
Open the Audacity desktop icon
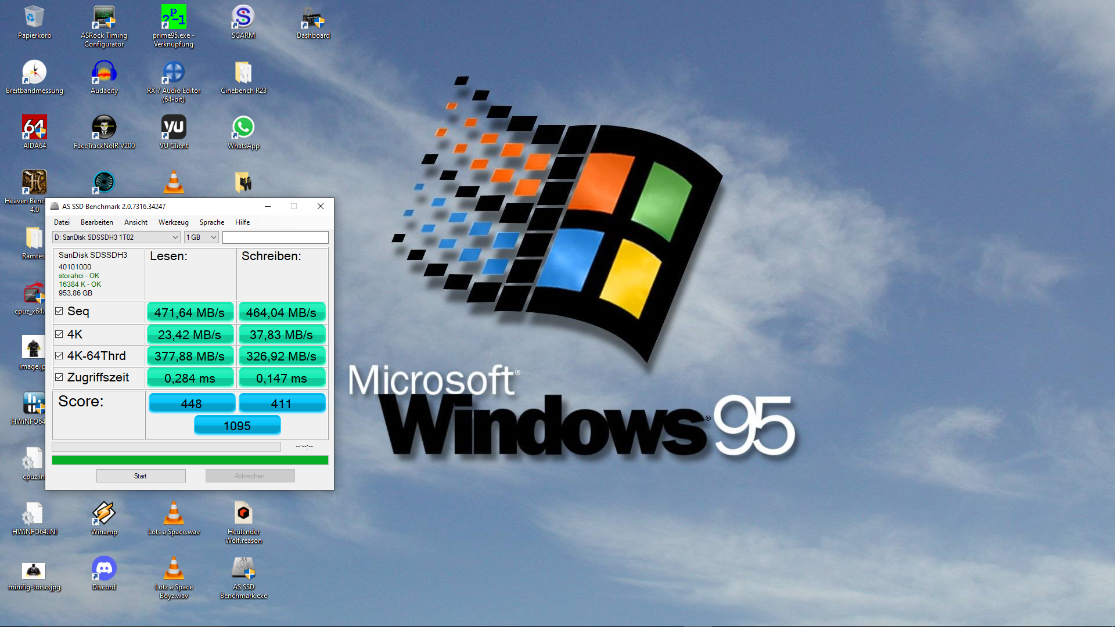point(104,73)
